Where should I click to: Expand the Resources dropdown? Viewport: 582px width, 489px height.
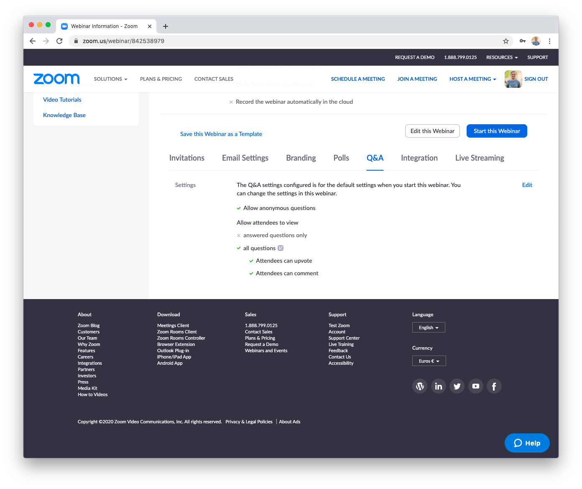point(502,57)
